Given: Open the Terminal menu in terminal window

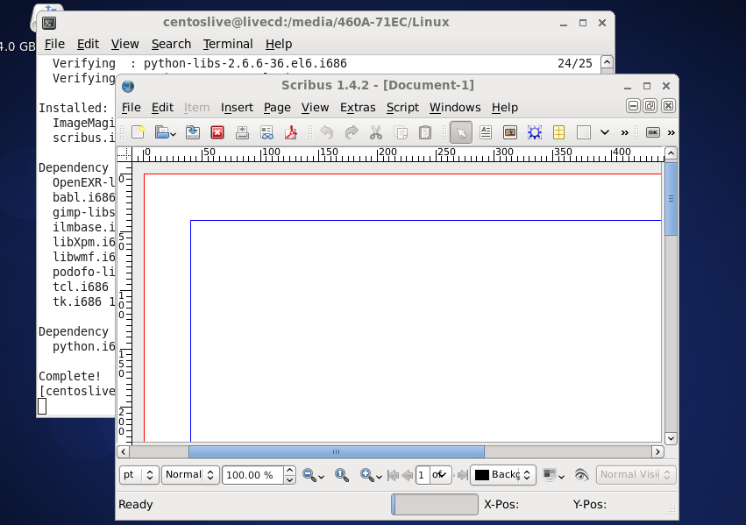Looking at the screenshot, I should click(x=228, y=44).
